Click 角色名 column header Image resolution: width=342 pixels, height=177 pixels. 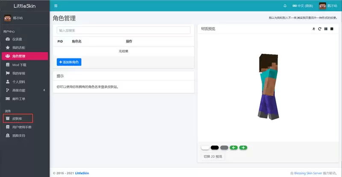pos(77,41)
